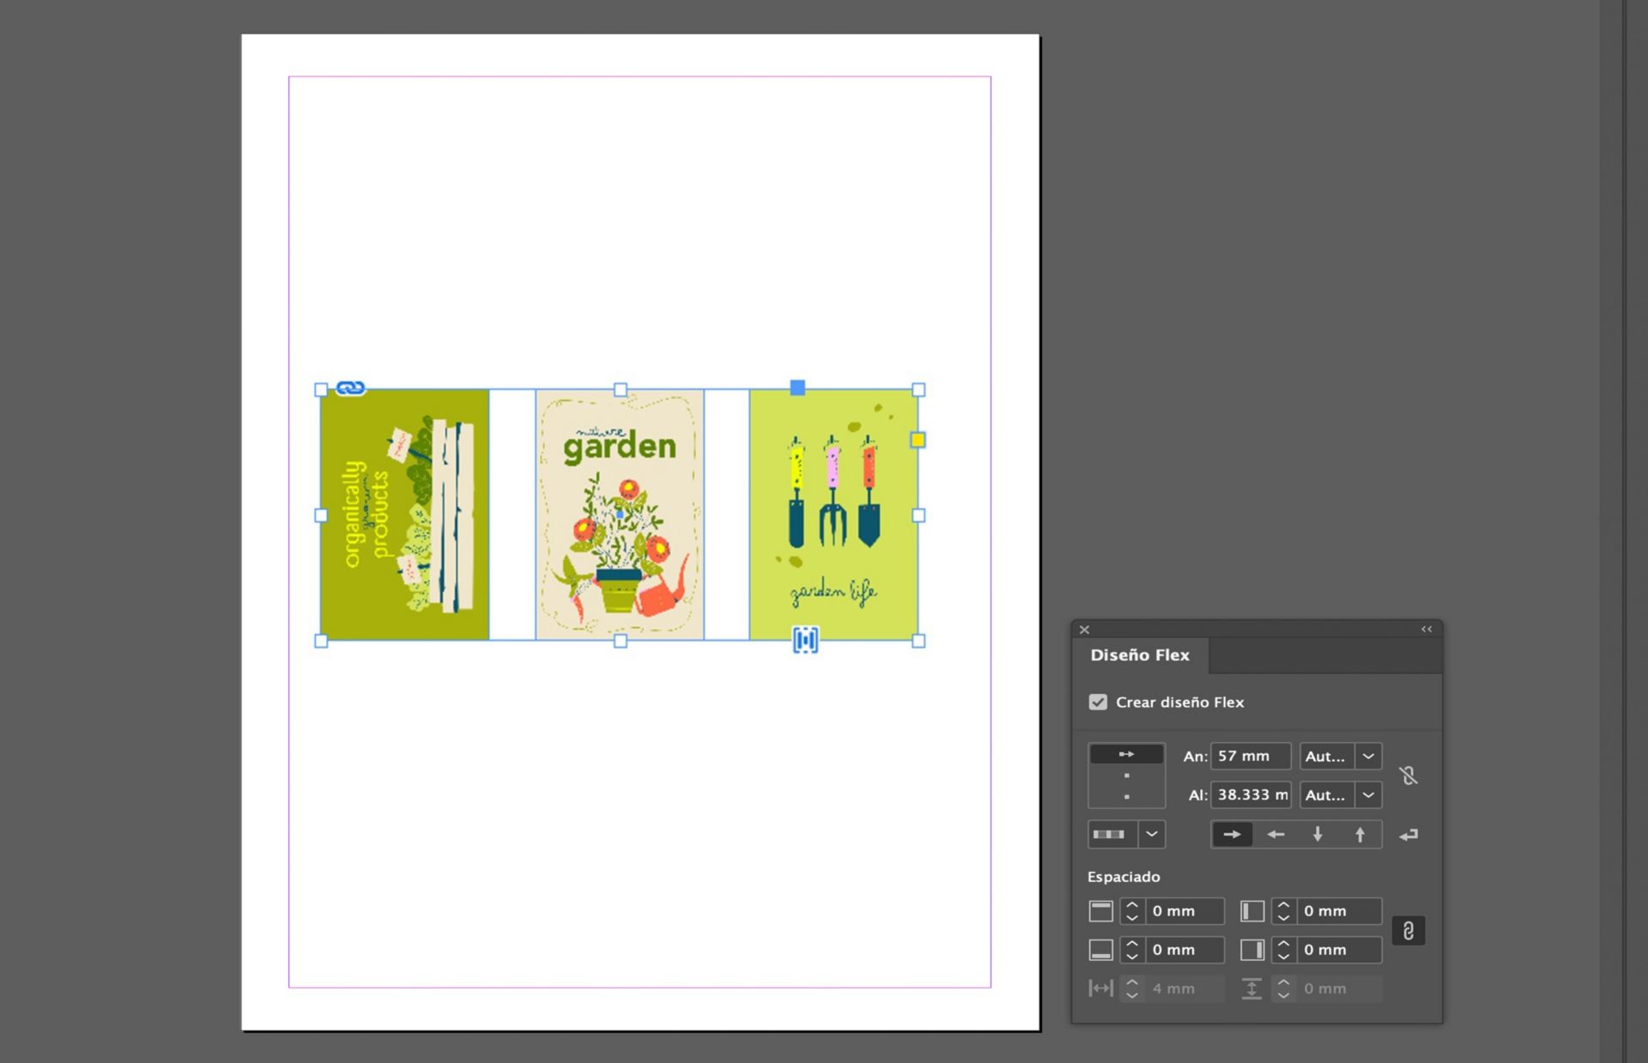Click the yellow square handle on frame
Screen dimensions: 1648x1063
coord(918,440)
